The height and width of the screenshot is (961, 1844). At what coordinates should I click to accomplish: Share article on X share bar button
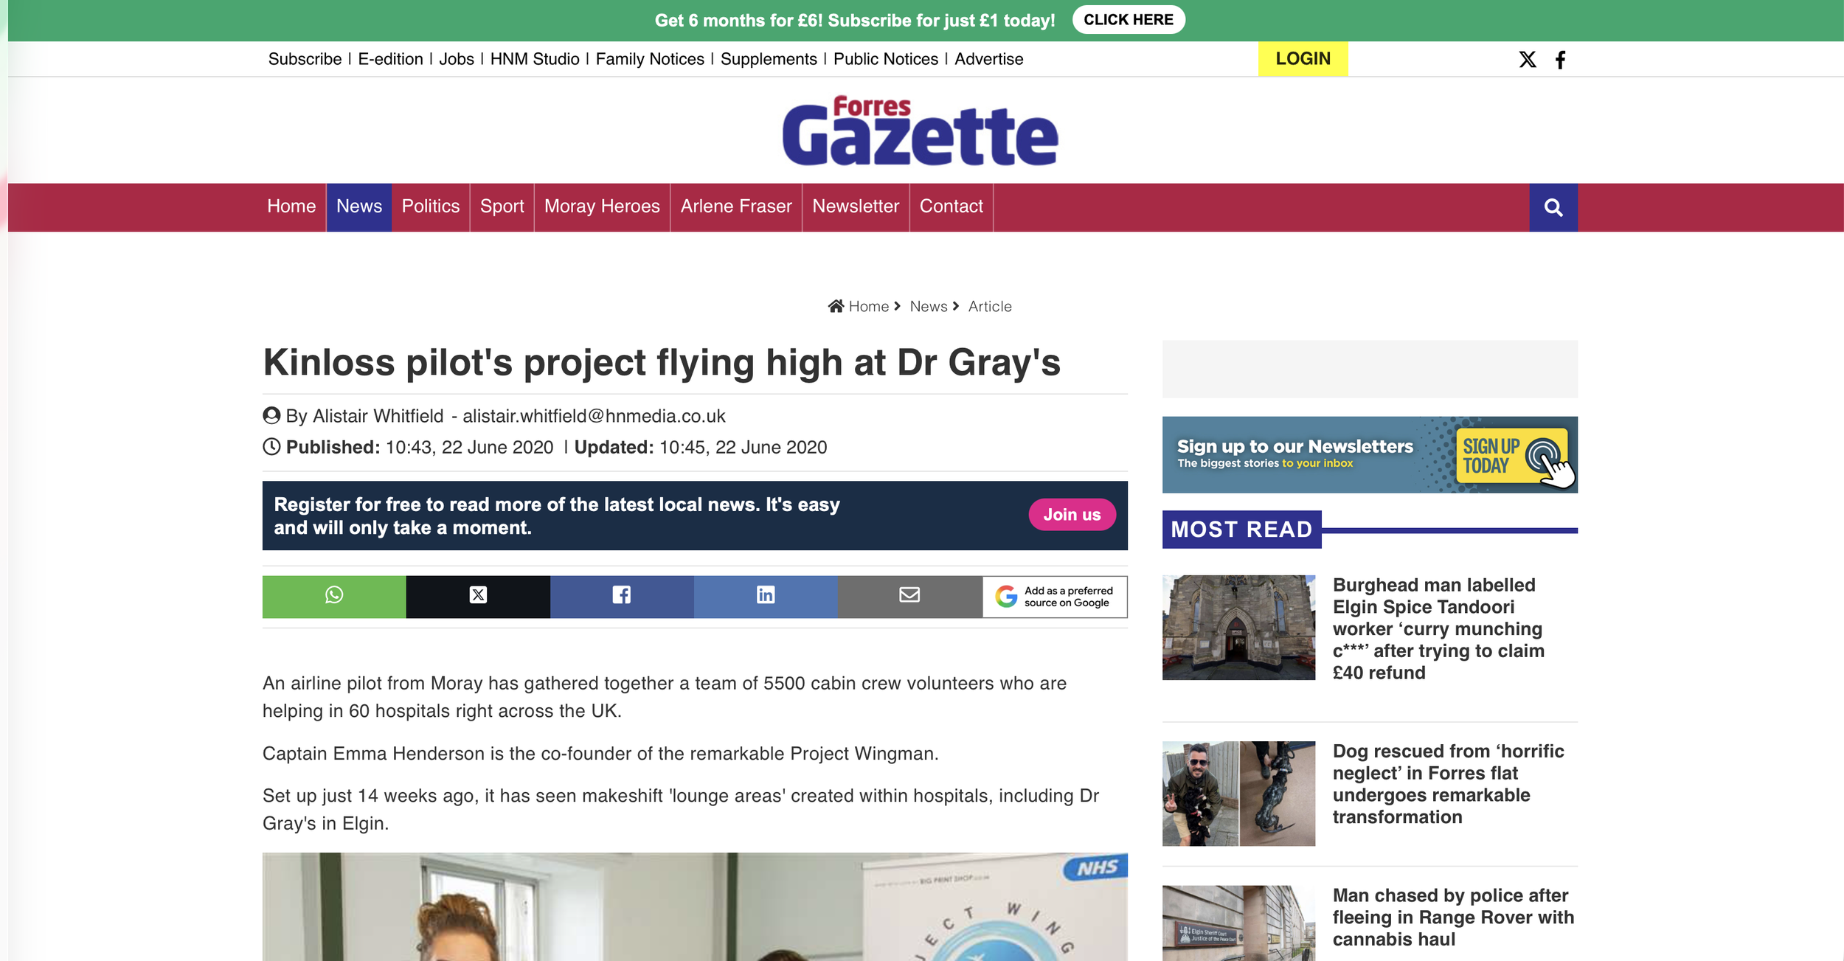[478, 596]
